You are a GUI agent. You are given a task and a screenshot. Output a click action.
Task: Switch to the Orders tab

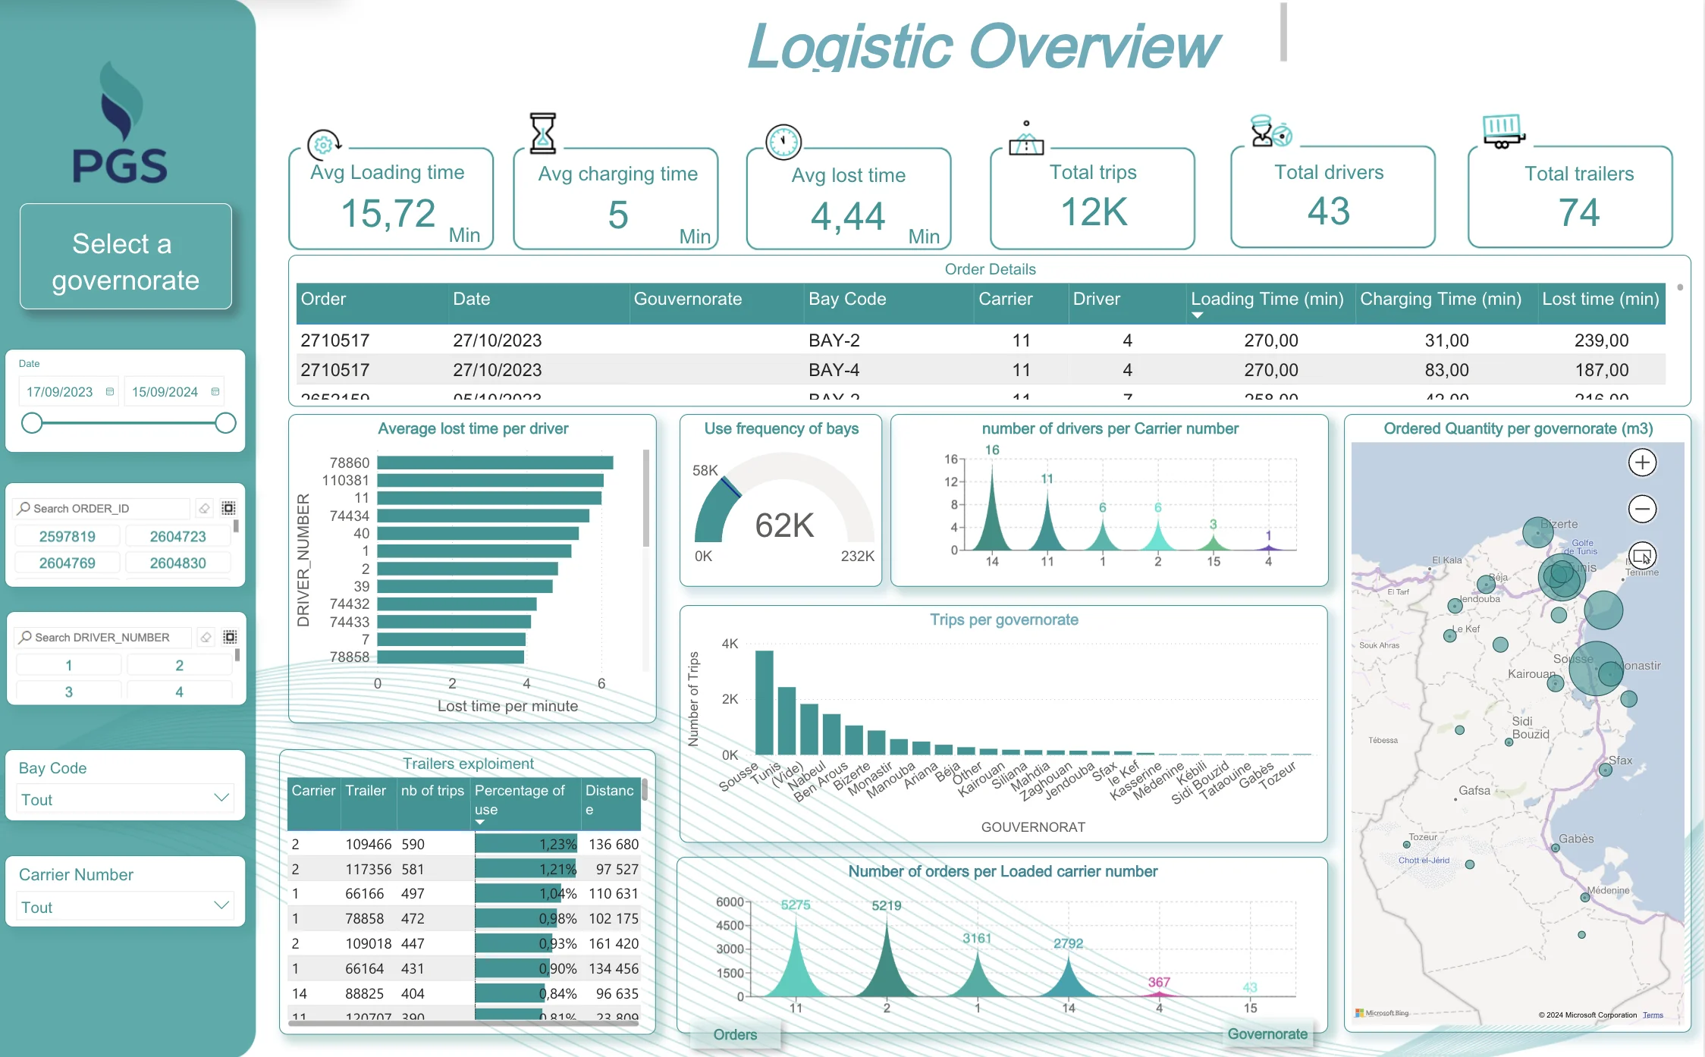735,1034
